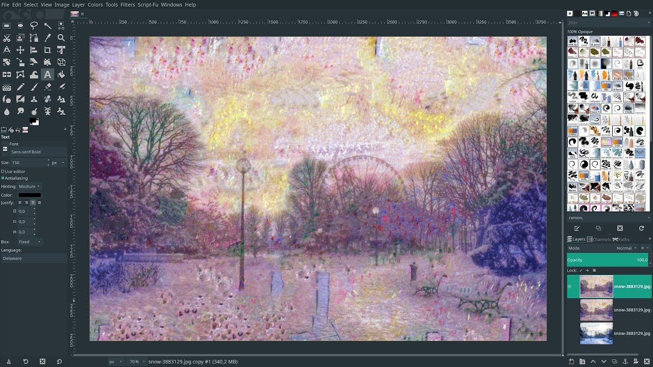Open the Hinting Medium dropdown

click(x=29, y=187)
